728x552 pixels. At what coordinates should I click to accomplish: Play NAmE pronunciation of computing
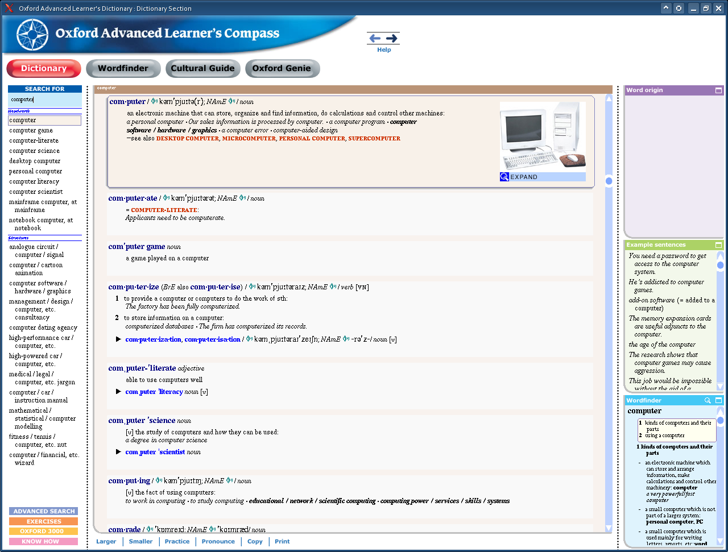(x=230, y=480)
